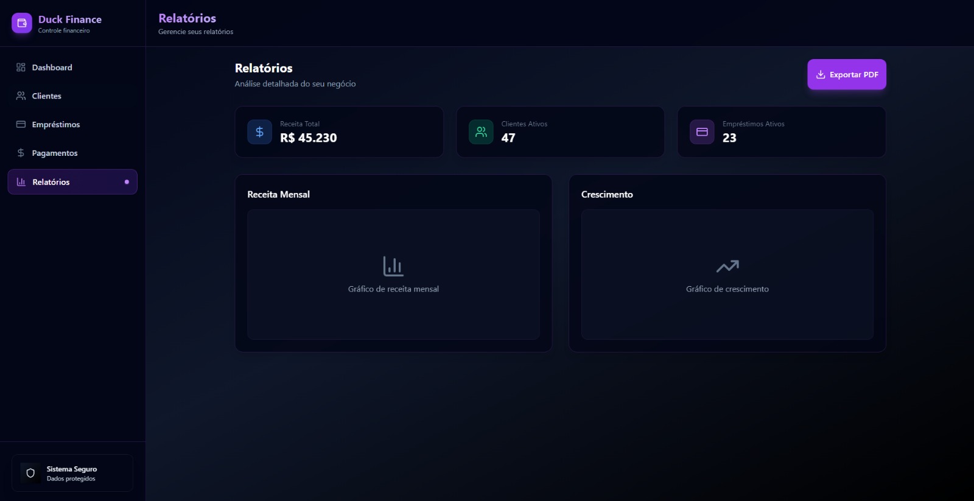974x501 pixels.
Task: Click the bar chart icon in Receita Mensal
Action: click(393, 266)
